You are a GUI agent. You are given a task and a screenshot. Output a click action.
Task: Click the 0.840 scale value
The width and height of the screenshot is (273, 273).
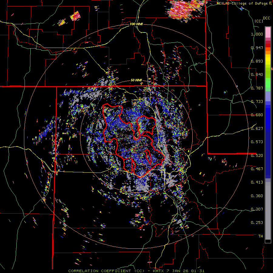coord(257,75)
